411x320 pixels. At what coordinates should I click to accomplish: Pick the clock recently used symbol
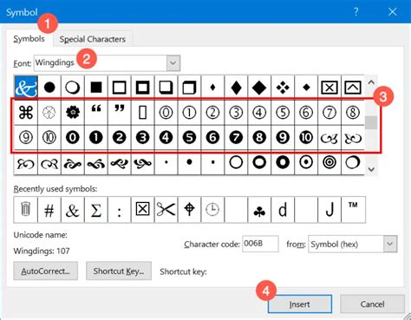click(x=212, y=210)
